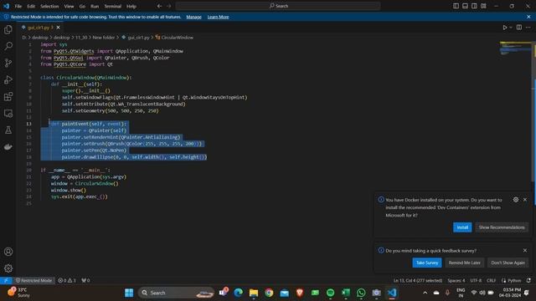Open the Extensions view
Viewport: 536px width, 301px height.
click(8, 97)
